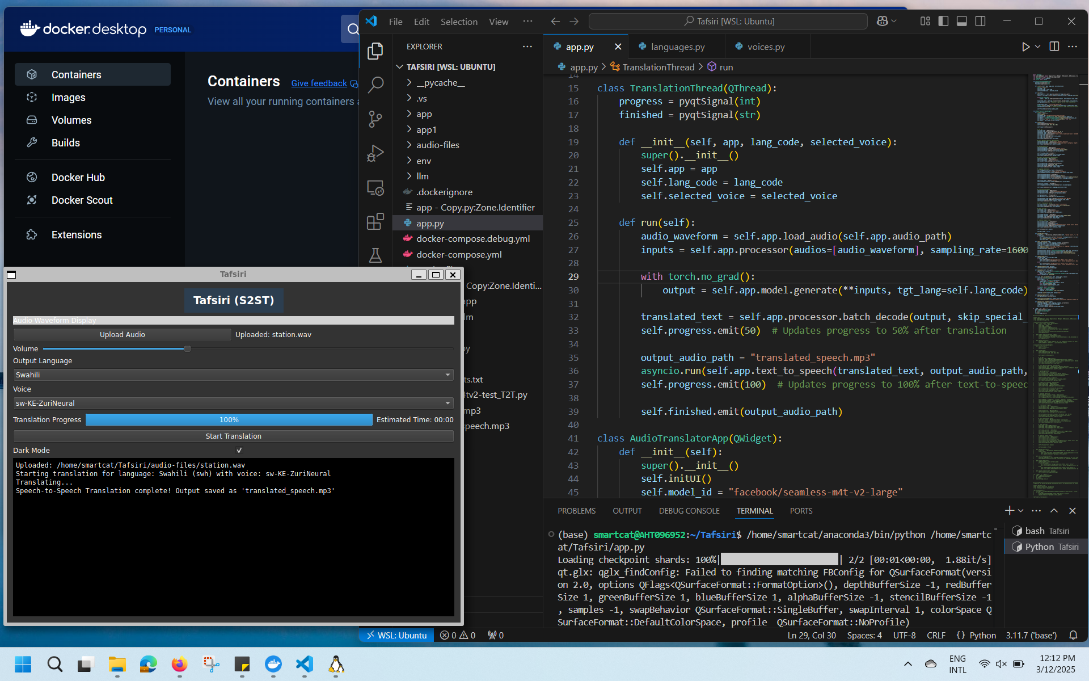Select bash Tafsiri terminal session
Screen dimensions: 1089x681
(1045, 531)
